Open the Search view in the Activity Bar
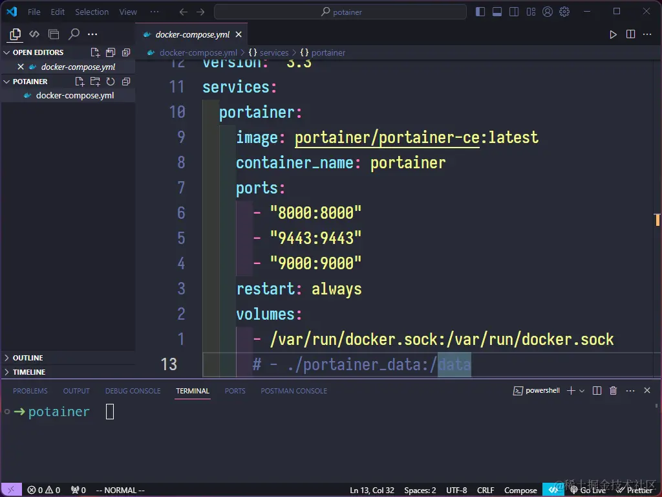The width and height of the screenshot is (662, 497). (73, 34)
